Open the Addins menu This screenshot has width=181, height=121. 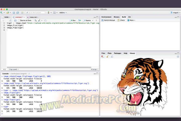pos(63,13)
